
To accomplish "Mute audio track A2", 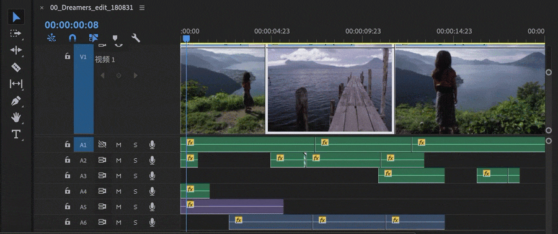I will click(x=119, y=160).
